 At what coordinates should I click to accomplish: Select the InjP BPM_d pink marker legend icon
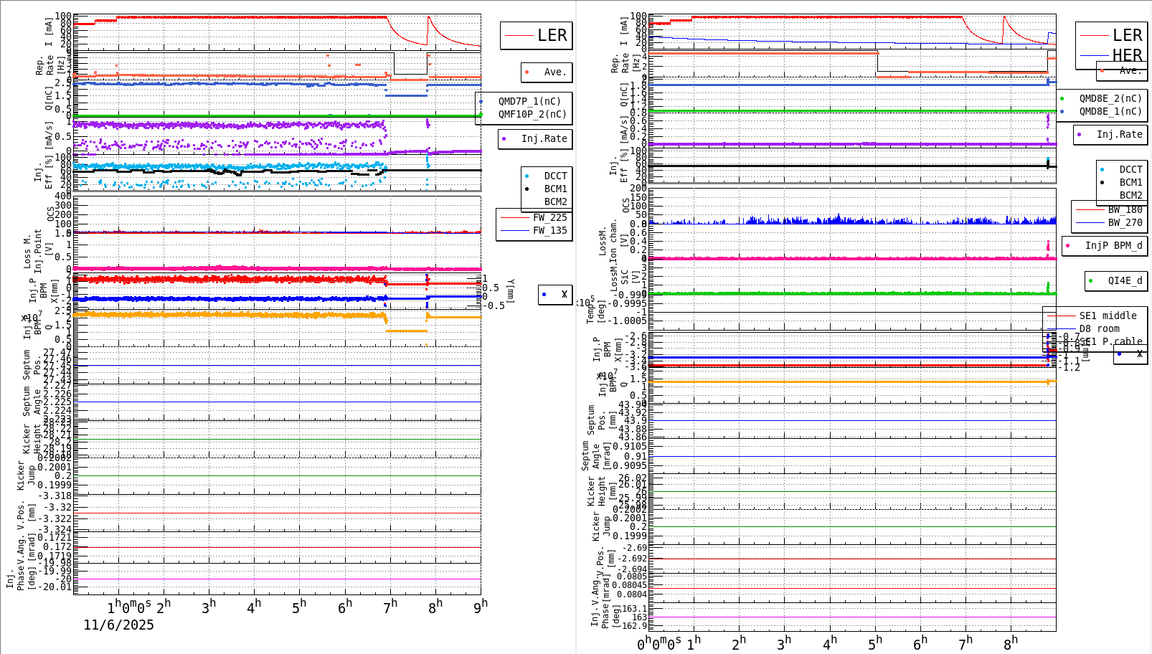1067,245
